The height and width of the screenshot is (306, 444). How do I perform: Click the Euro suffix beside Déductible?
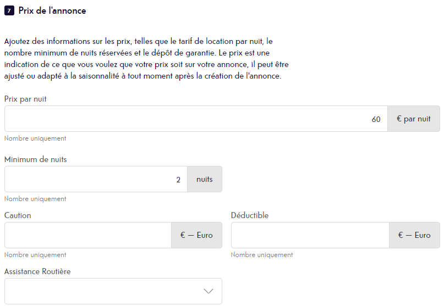(414, 235)
